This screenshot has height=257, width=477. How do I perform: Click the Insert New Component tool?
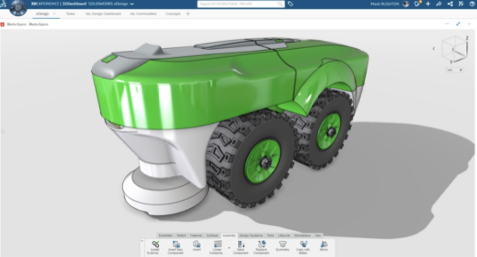(x=176, y=247)
